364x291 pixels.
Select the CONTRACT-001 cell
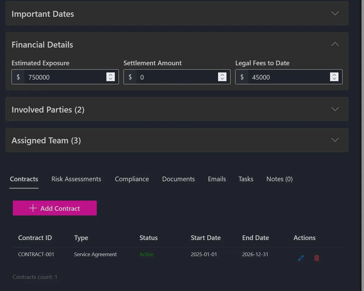pyautogui.click(x=36, y=255)
